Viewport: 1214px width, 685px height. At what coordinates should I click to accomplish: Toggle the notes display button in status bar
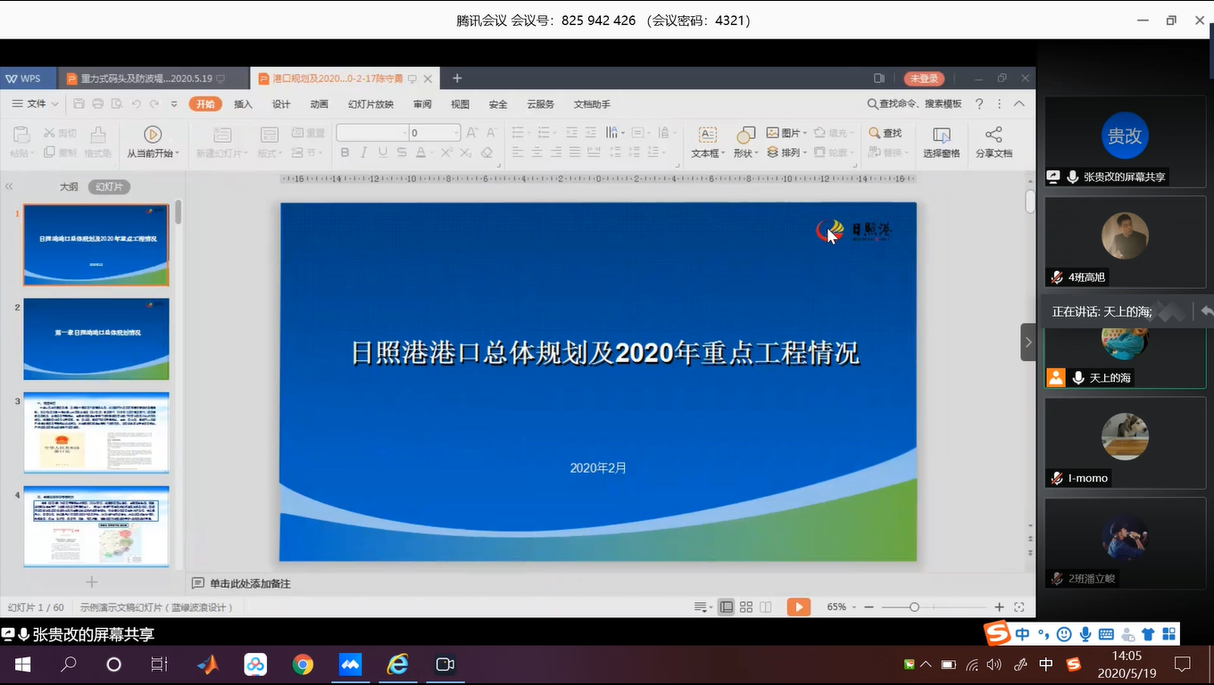703,607
